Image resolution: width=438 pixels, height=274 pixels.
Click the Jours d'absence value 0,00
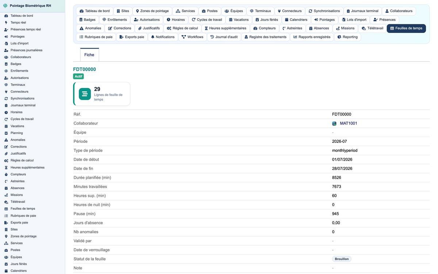[336, 223]
